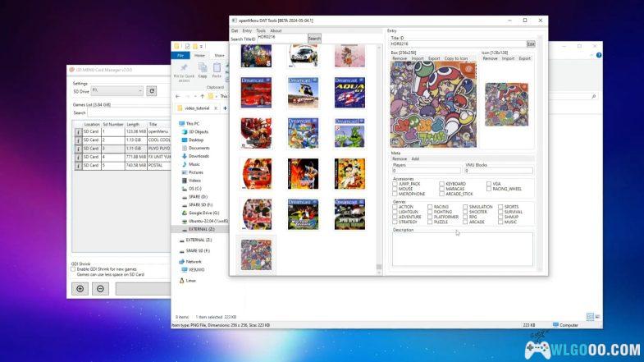The image size is (644, 362).
Task: Open the About menu
Action: [276, 31]
